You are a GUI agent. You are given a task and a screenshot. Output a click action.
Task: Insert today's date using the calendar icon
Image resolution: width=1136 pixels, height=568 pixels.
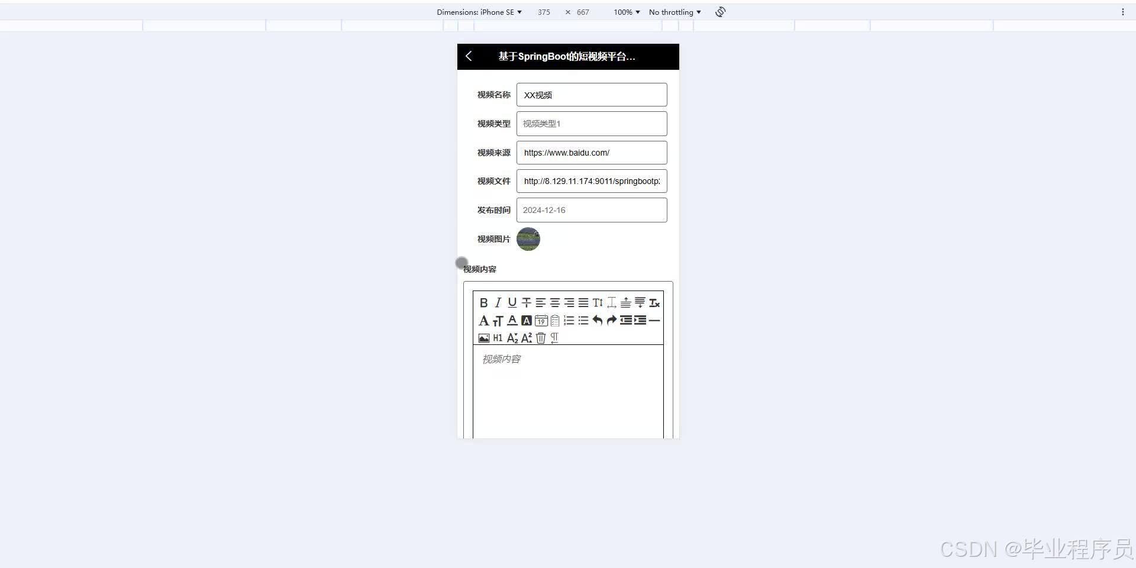[x=540, y=321]
